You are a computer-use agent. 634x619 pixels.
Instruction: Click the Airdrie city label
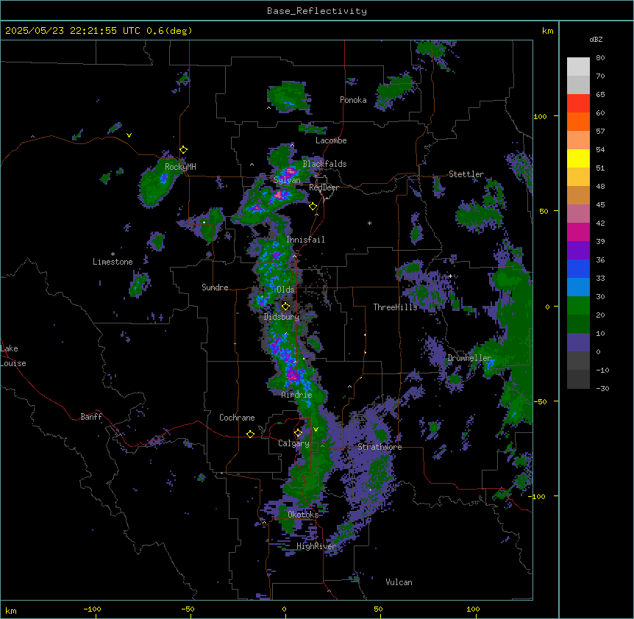297,395
